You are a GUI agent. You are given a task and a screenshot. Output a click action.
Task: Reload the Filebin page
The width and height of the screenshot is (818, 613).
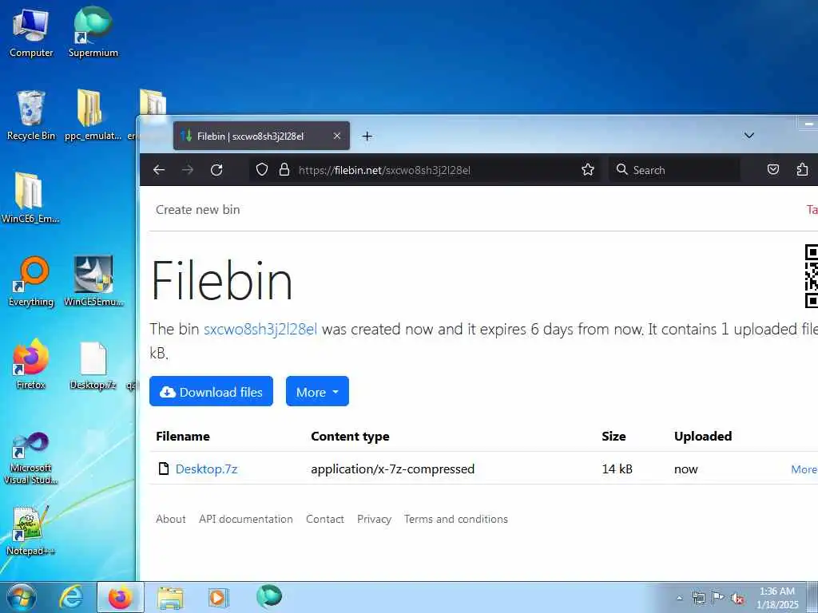coord(216,169)
